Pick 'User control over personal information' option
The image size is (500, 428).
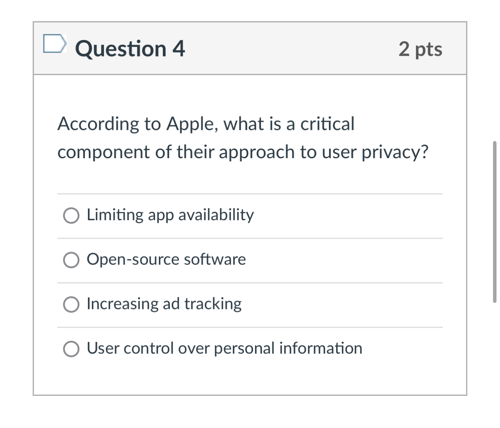[71, 349]
